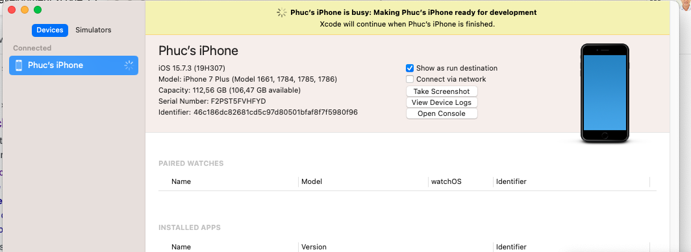Select Phuc's iPhone in the Connected list
The width and height of the screenshot is (691, 252).
click(x=73, y=65)
